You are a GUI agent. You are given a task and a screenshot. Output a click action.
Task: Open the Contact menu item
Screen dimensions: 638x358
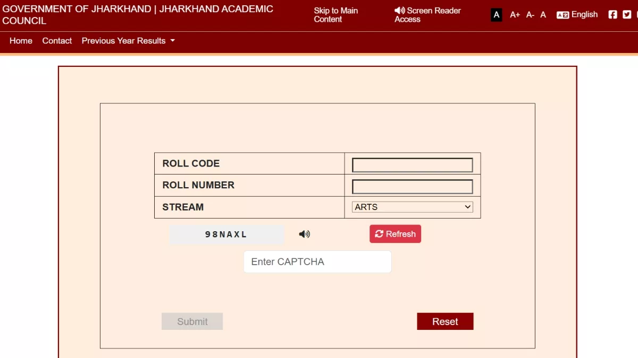(x=57, y=41)
